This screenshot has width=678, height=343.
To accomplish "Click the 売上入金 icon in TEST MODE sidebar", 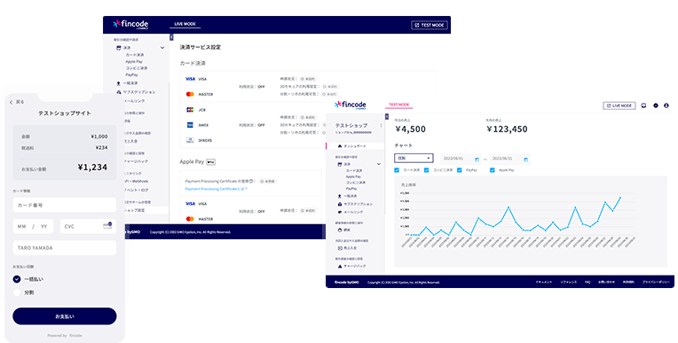I will tap(340, 248).
